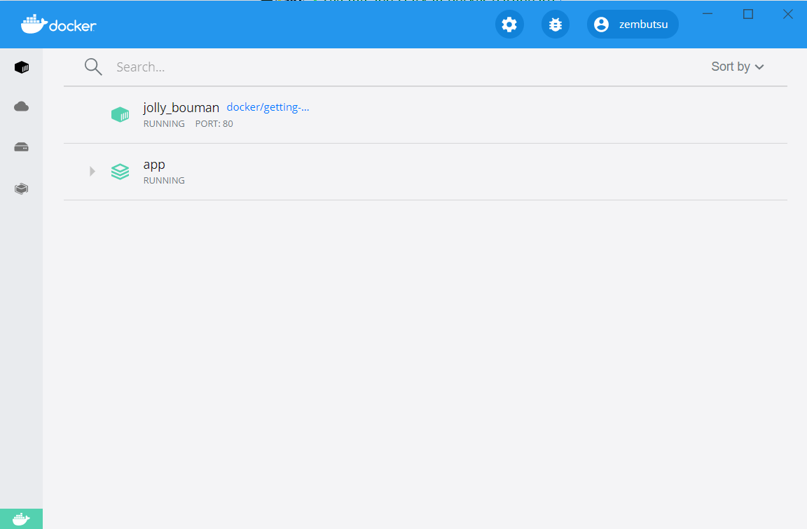
Task: Click the app stack icon
Action: pyautogui.click(x=120, y=172)
